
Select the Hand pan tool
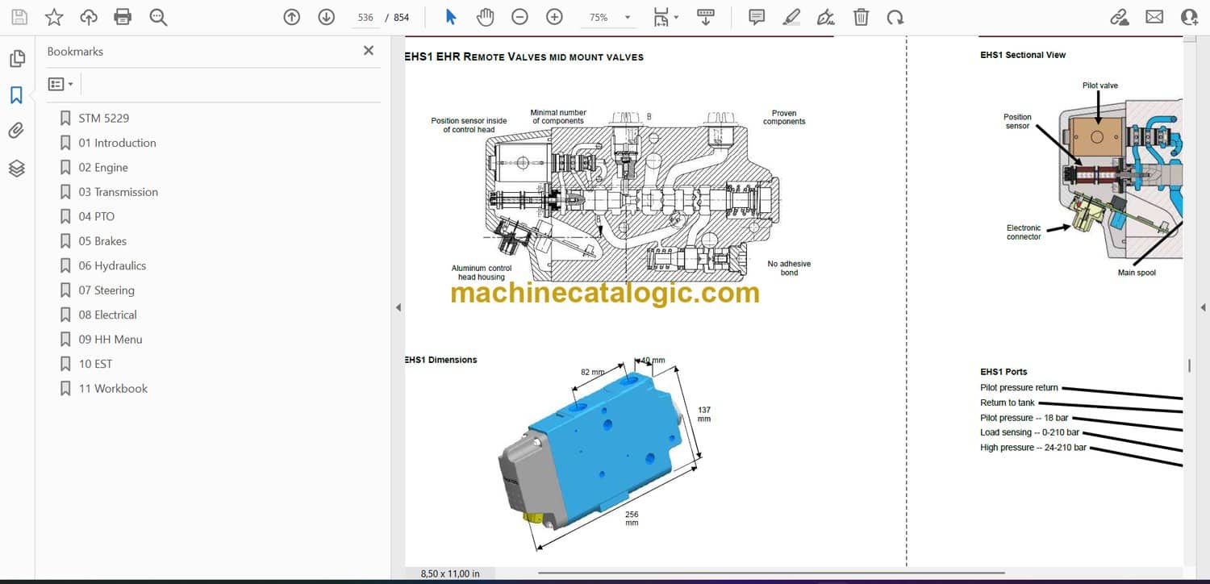485,17
